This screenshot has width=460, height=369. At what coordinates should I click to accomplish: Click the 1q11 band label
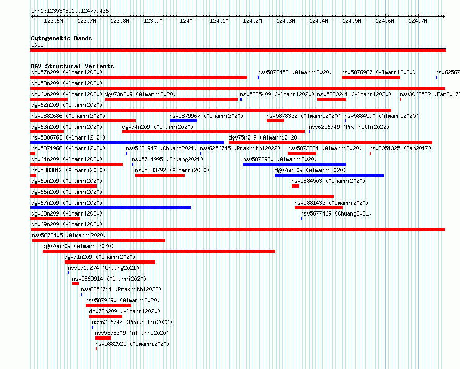[37, 44]
